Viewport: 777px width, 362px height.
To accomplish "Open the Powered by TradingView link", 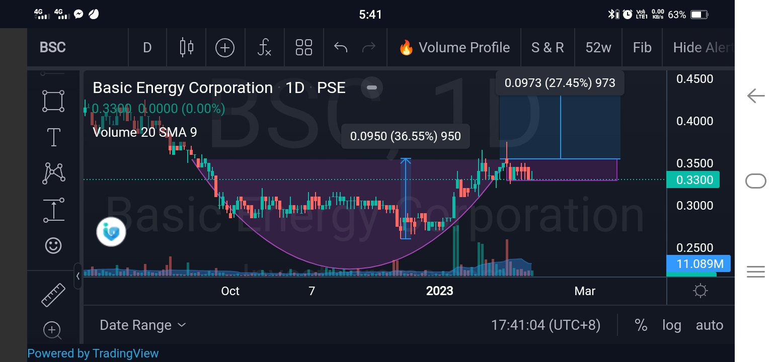I will pyautogui.click(x=93, y=353).
